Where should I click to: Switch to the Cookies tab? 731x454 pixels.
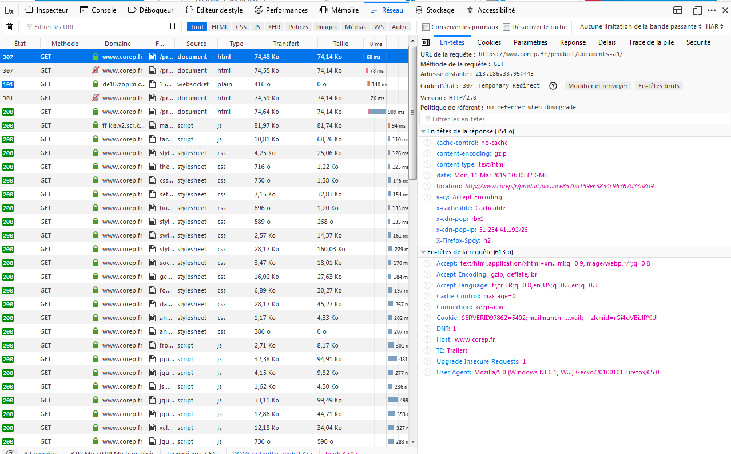pos(488,42)
